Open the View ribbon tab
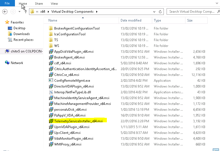Screen dimensions: 220x151 (x=54, y=4)
